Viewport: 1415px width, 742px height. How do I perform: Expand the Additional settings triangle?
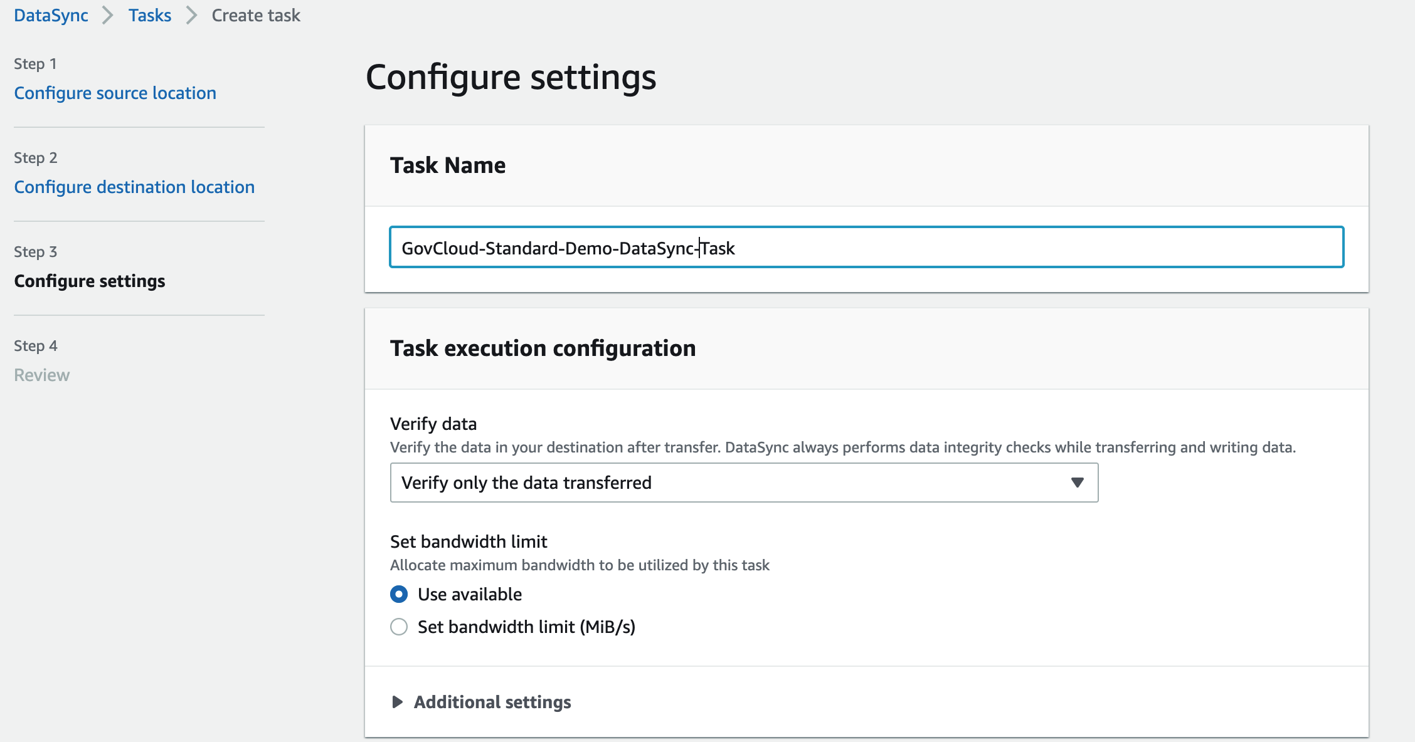(x=397, y=702)
